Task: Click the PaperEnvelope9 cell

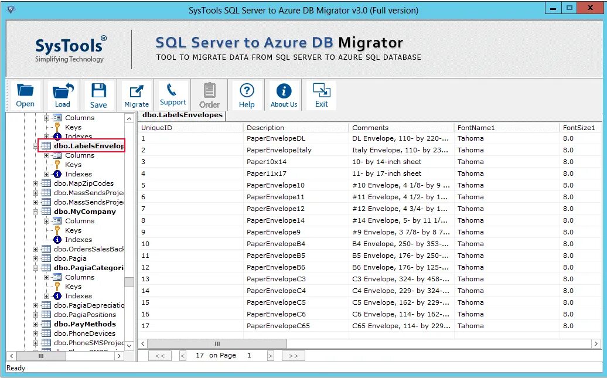Action: coord(296,233)
